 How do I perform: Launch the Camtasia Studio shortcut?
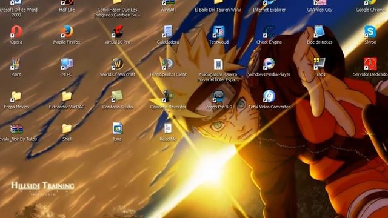click(117, 96)
